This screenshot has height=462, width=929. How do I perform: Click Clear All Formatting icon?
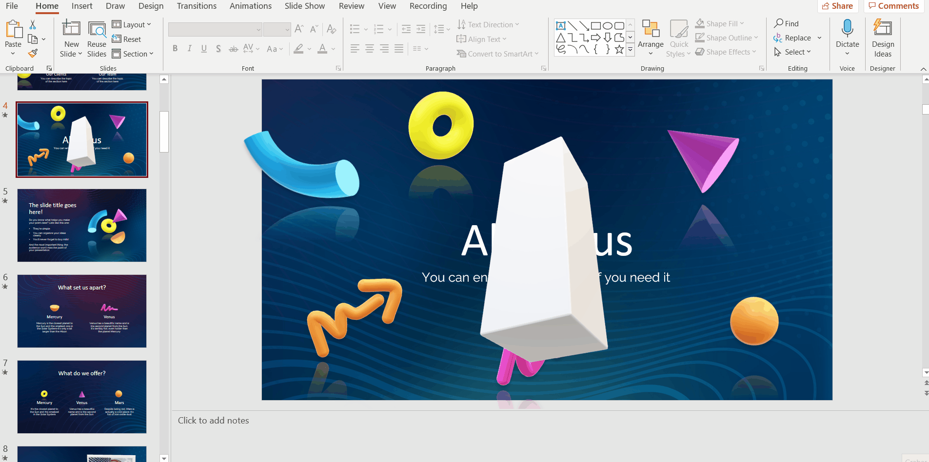pyautogui.click(x=332, y=29)
